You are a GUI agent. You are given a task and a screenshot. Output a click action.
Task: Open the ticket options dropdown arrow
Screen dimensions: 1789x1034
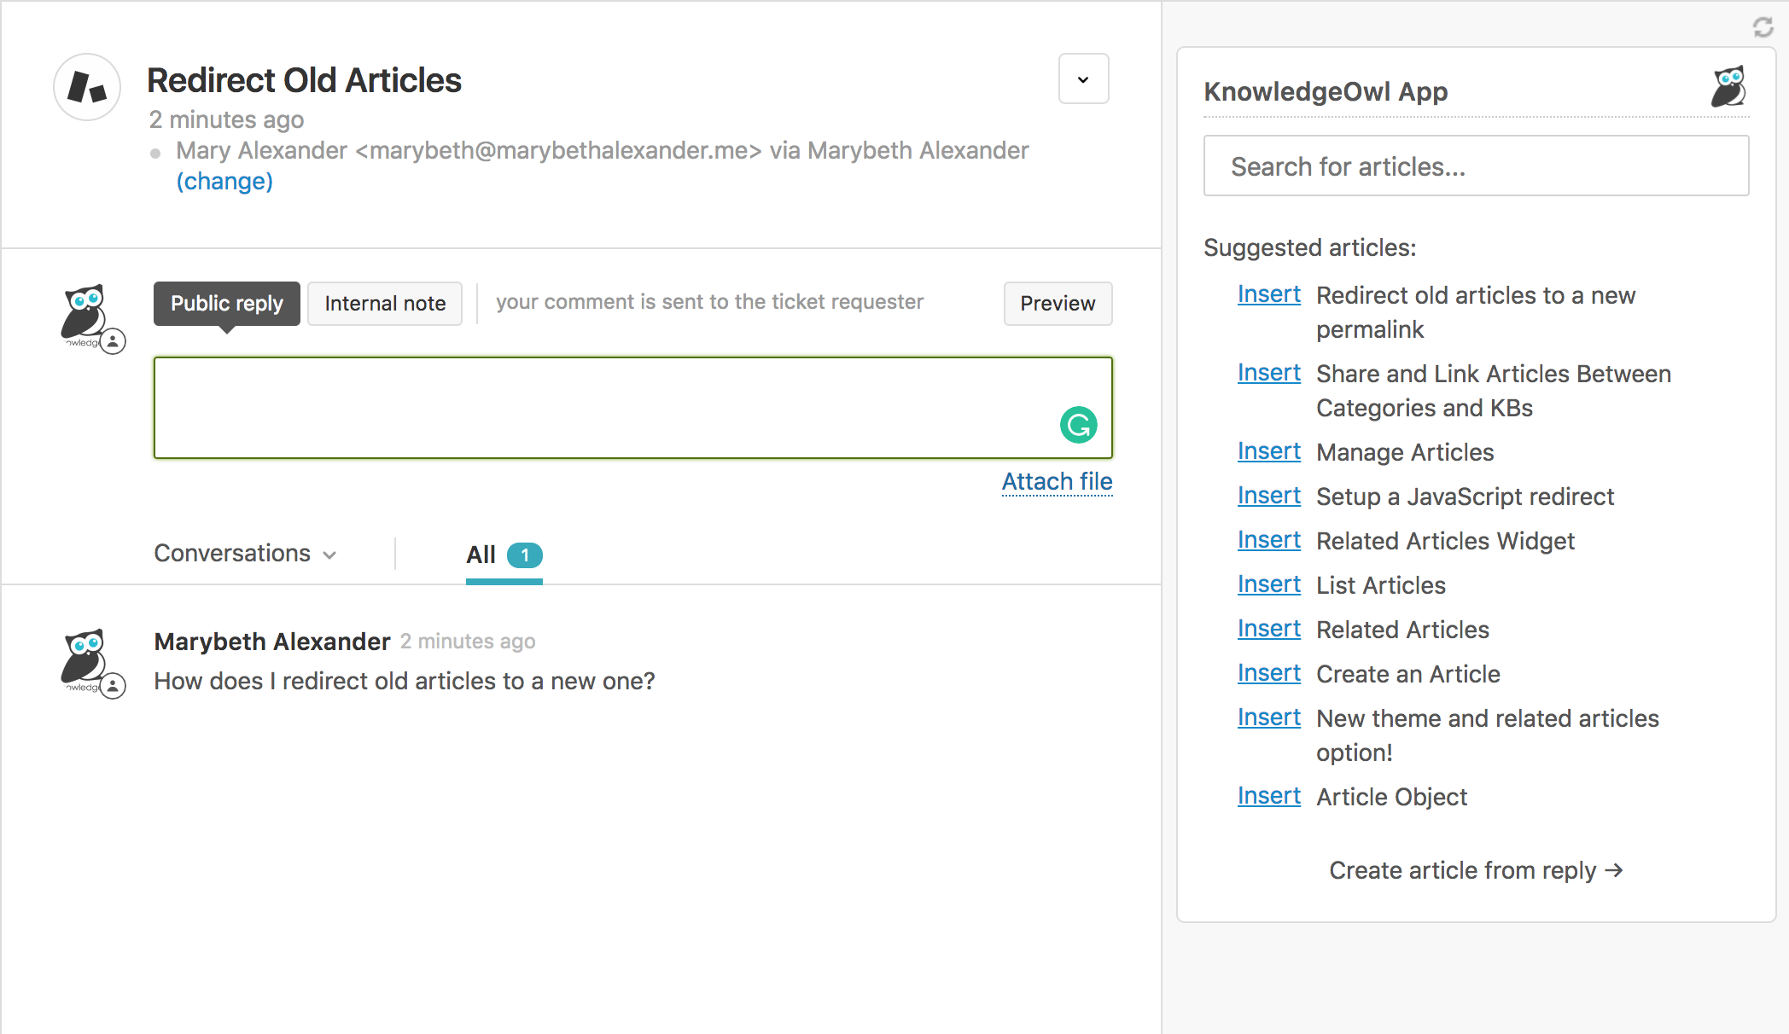point(1083,79)
